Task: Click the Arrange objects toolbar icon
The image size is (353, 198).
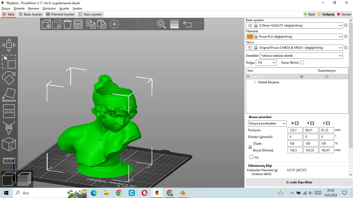Action: coord(78,24)
